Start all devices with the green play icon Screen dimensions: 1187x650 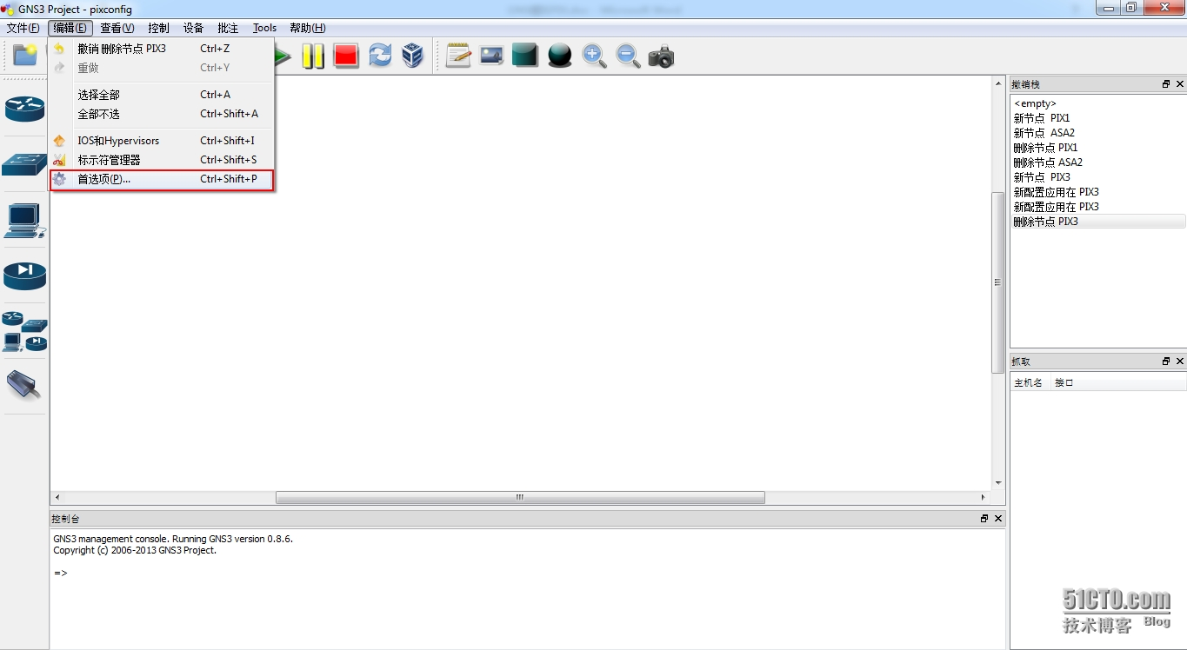(x=282, y=56)
